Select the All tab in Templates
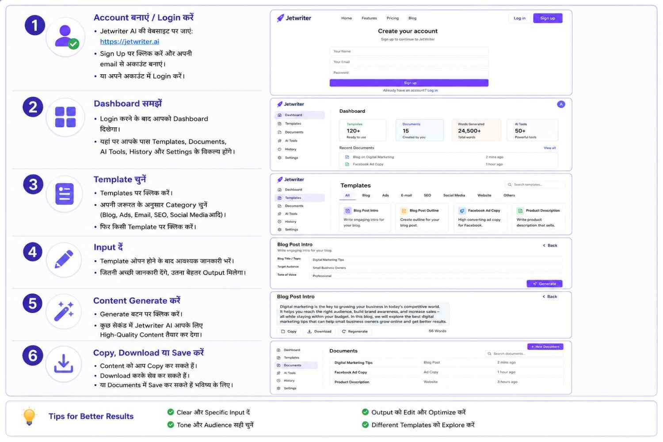This screenshot has height=442, width=663. (x=347, y=195)
